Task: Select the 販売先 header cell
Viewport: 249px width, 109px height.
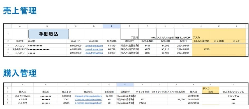Action: click(x=20, y=41)
